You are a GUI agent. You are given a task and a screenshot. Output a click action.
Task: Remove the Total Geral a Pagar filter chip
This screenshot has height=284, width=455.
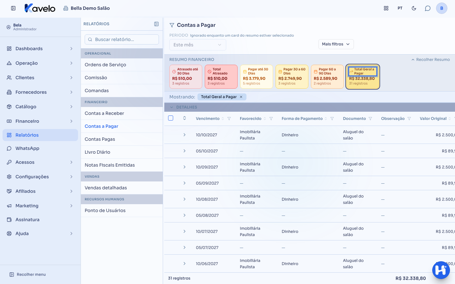tap(241, 97)
